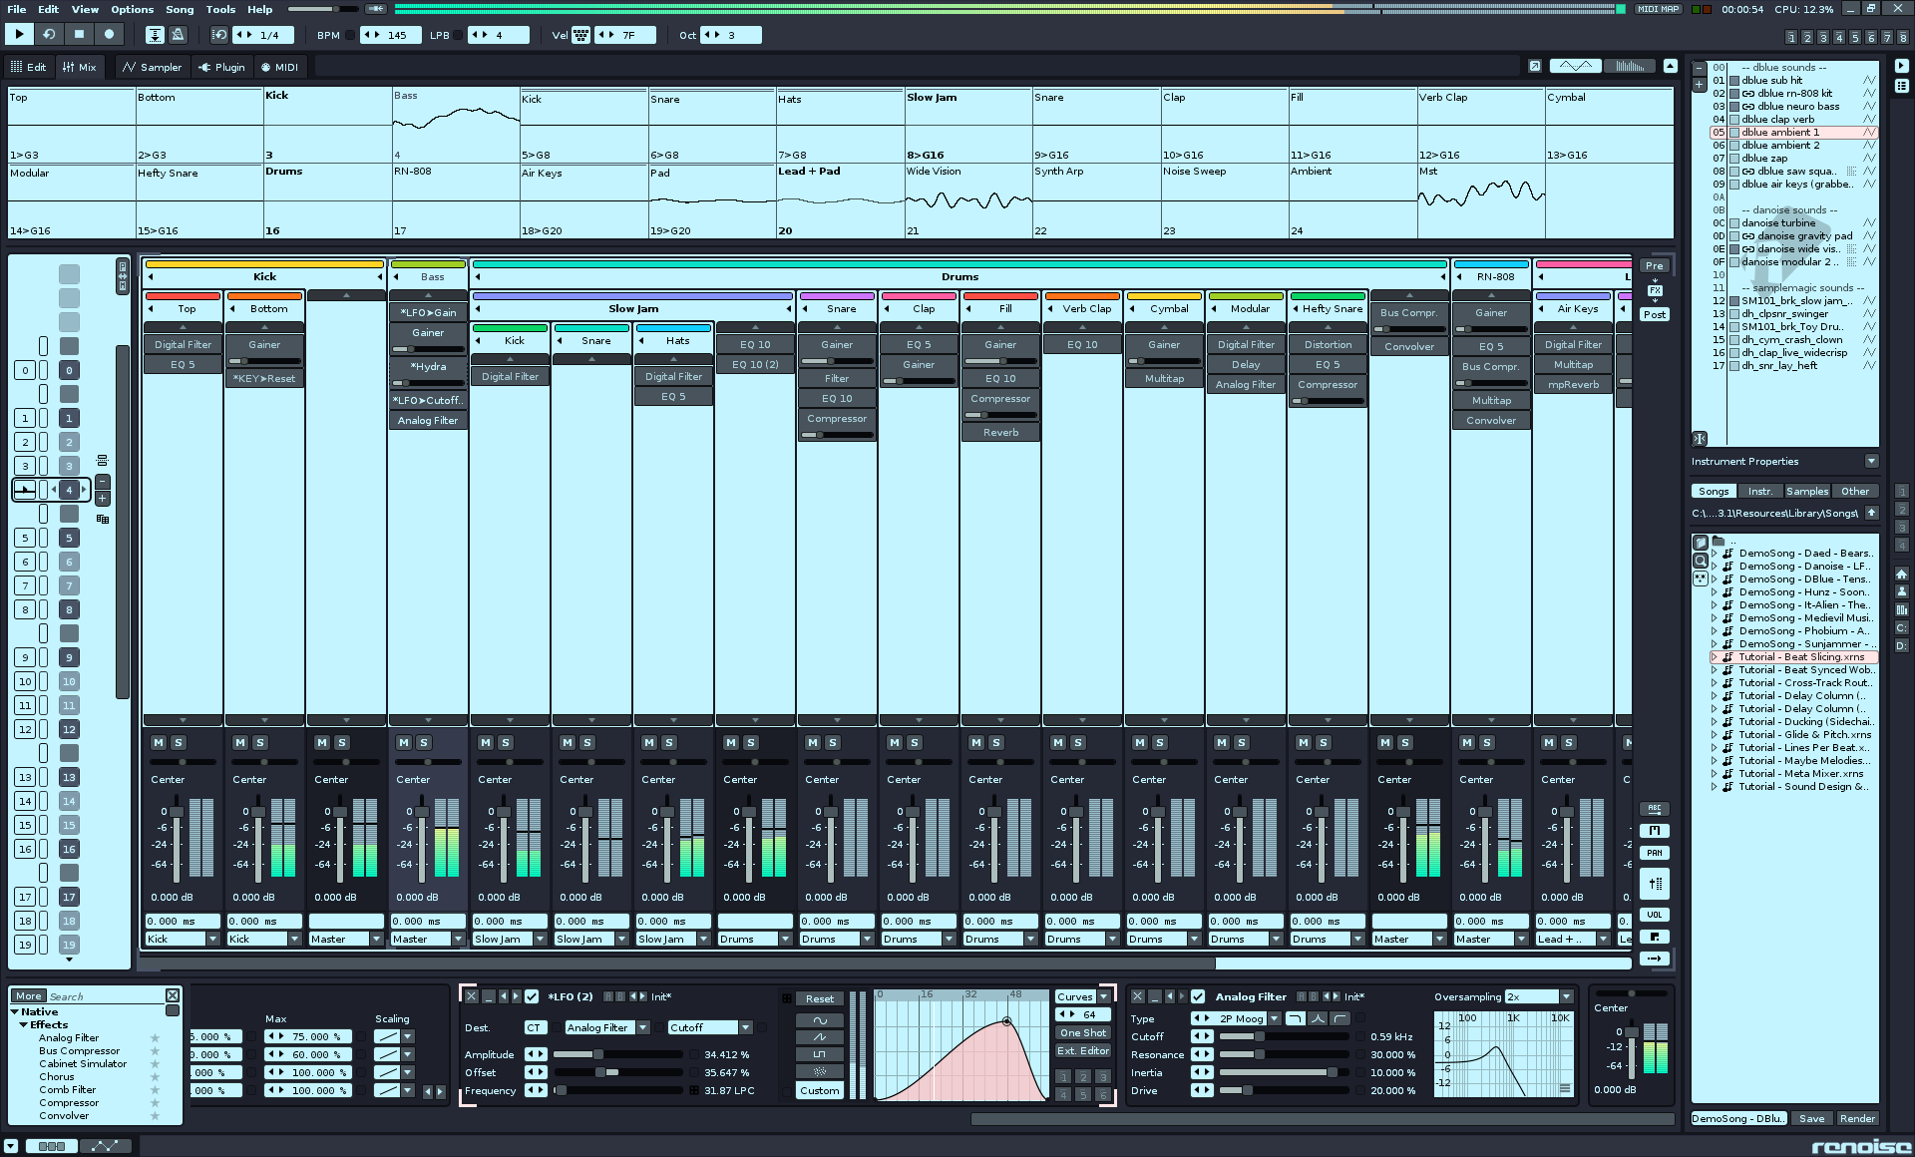Open the File menu

click(x=17, y=9)
